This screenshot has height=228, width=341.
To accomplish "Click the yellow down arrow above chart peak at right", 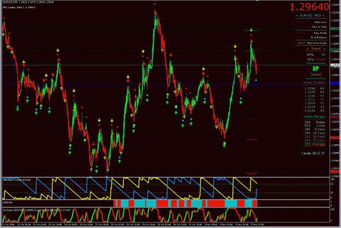I will [251, 30].
